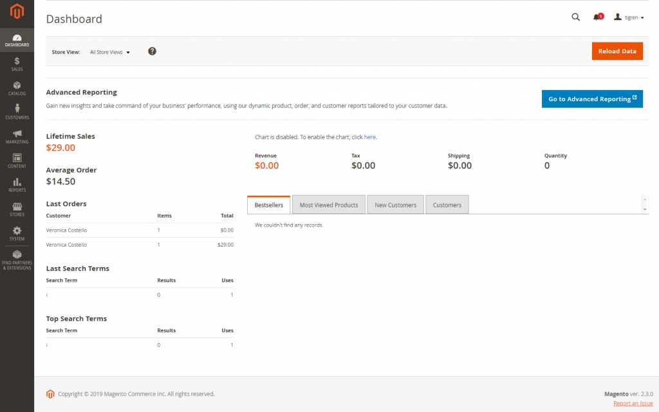Open the All Store Views dropdown

tap(109, 52)
